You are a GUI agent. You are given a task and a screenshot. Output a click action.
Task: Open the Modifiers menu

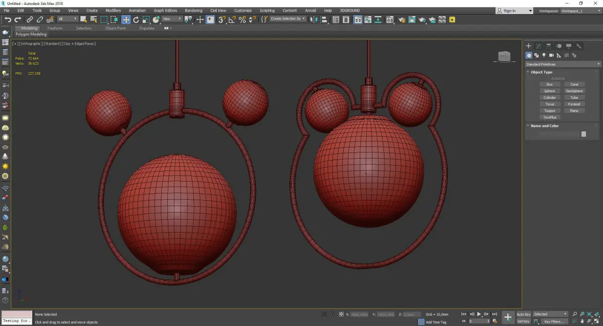113,11
